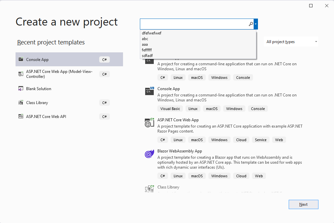This screenshot has height=223, width=334.
Task: Select Class Library in recent templates
Action: pos(69,103)
